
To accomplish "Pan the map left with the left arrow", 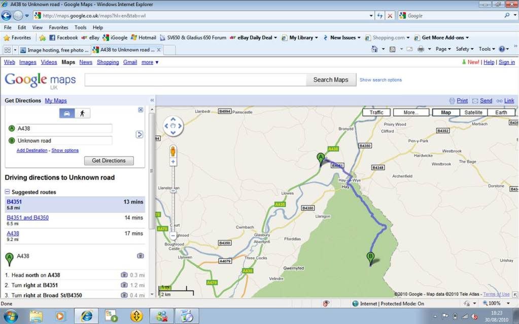I will (166, 126).
